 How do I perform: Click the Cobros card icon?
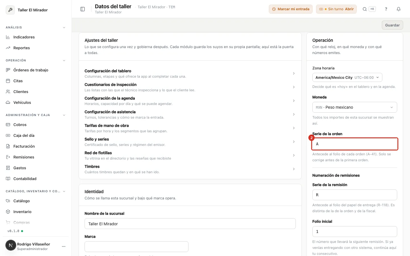(8, 125)
